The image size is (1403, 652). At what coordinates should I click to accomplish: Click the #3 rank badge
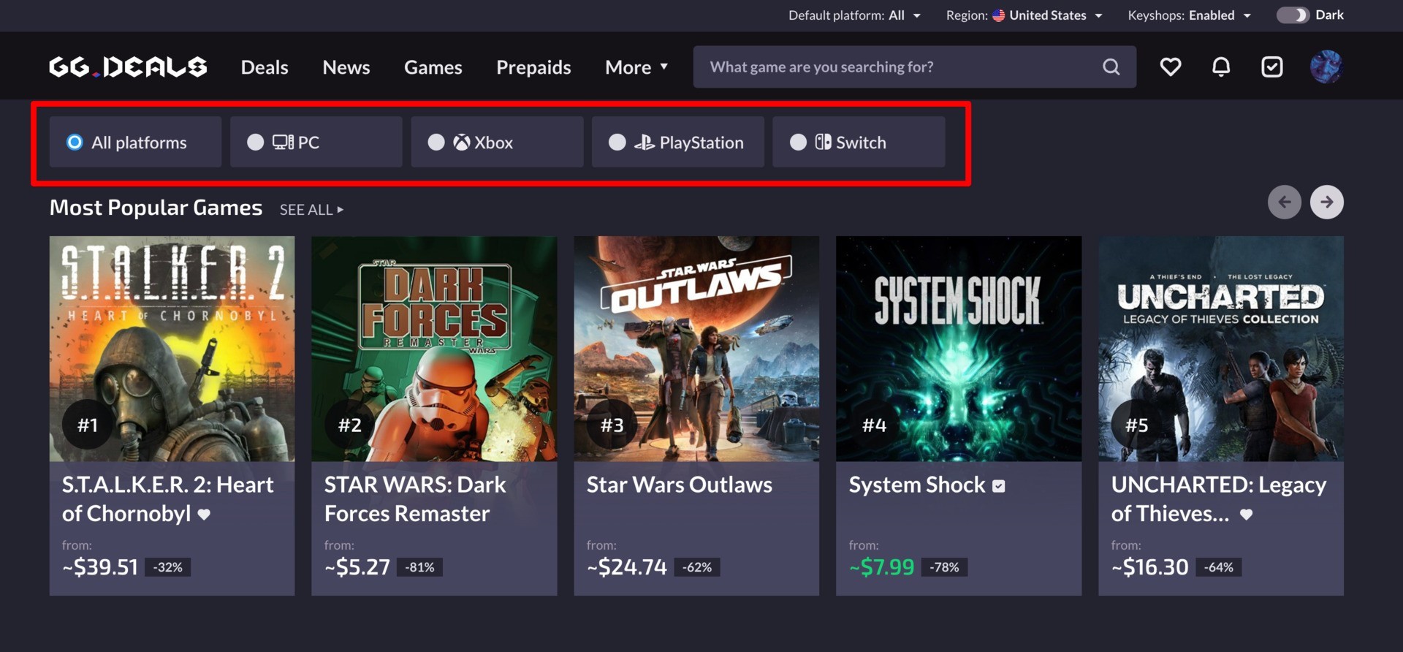(x=612, y=425)
